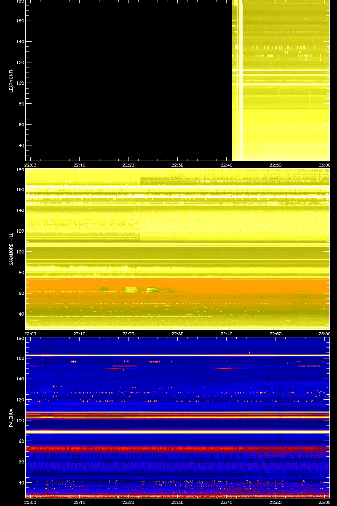Select the 160 value on Sagamore Hill axis
The width and height of the screenshot is (337, 506).
pyautogui.click(x=20, y=189)
